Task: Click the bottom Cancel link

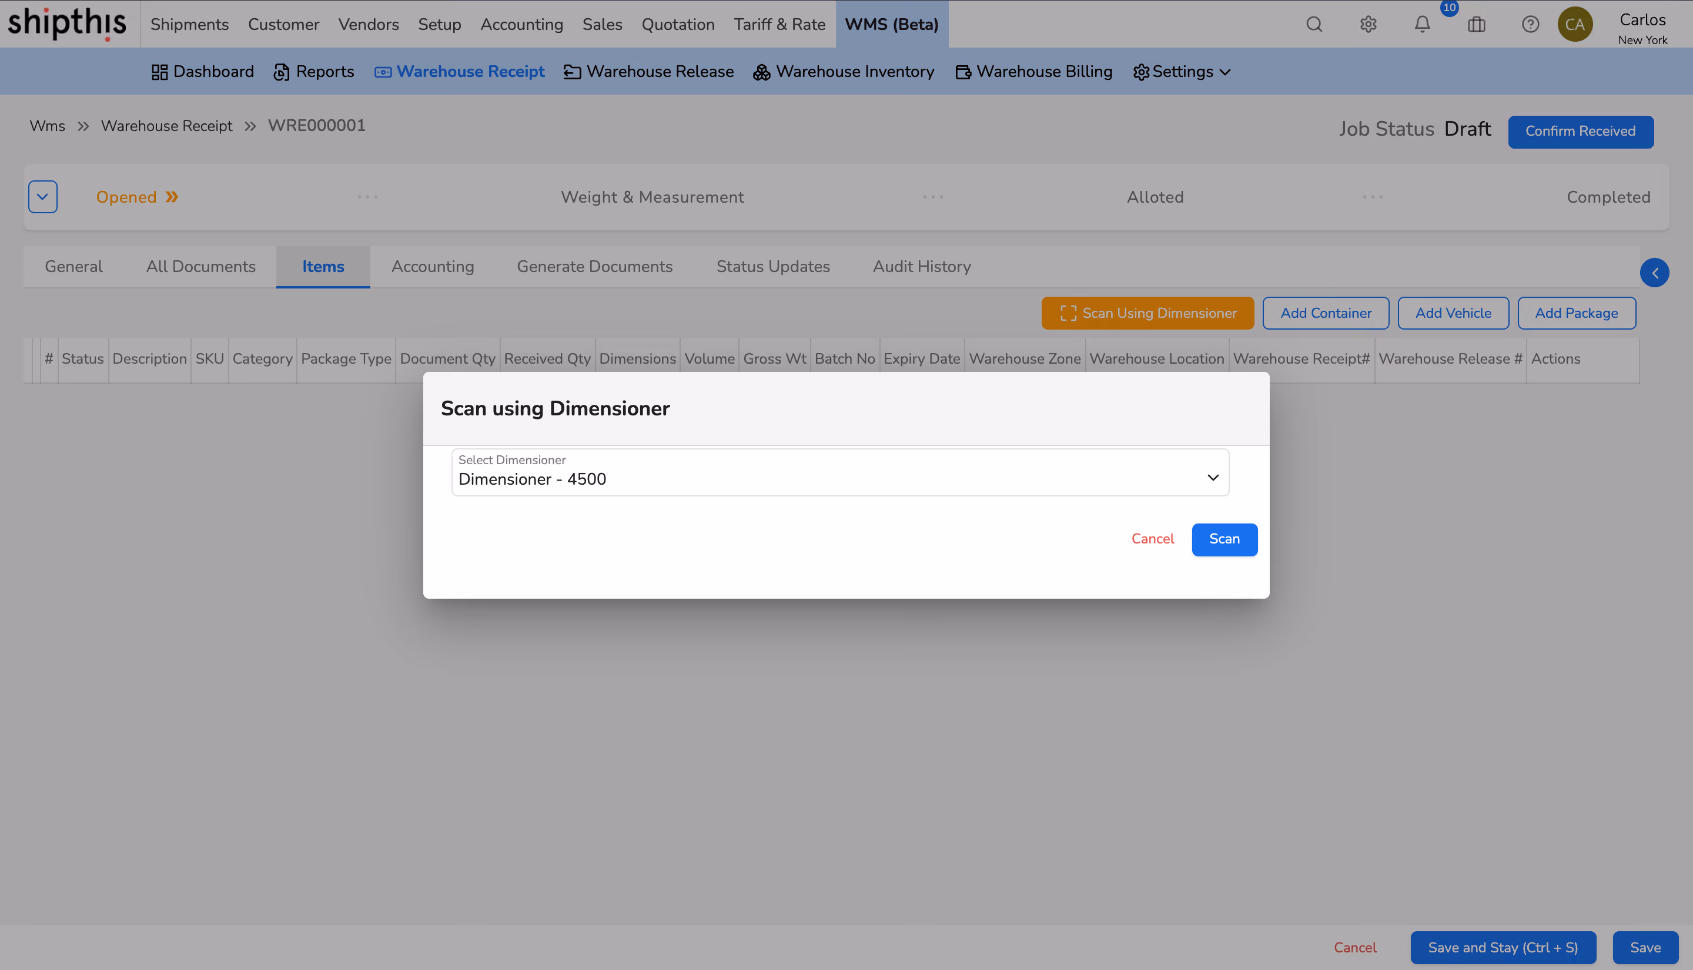Action: pos(1355,947)
